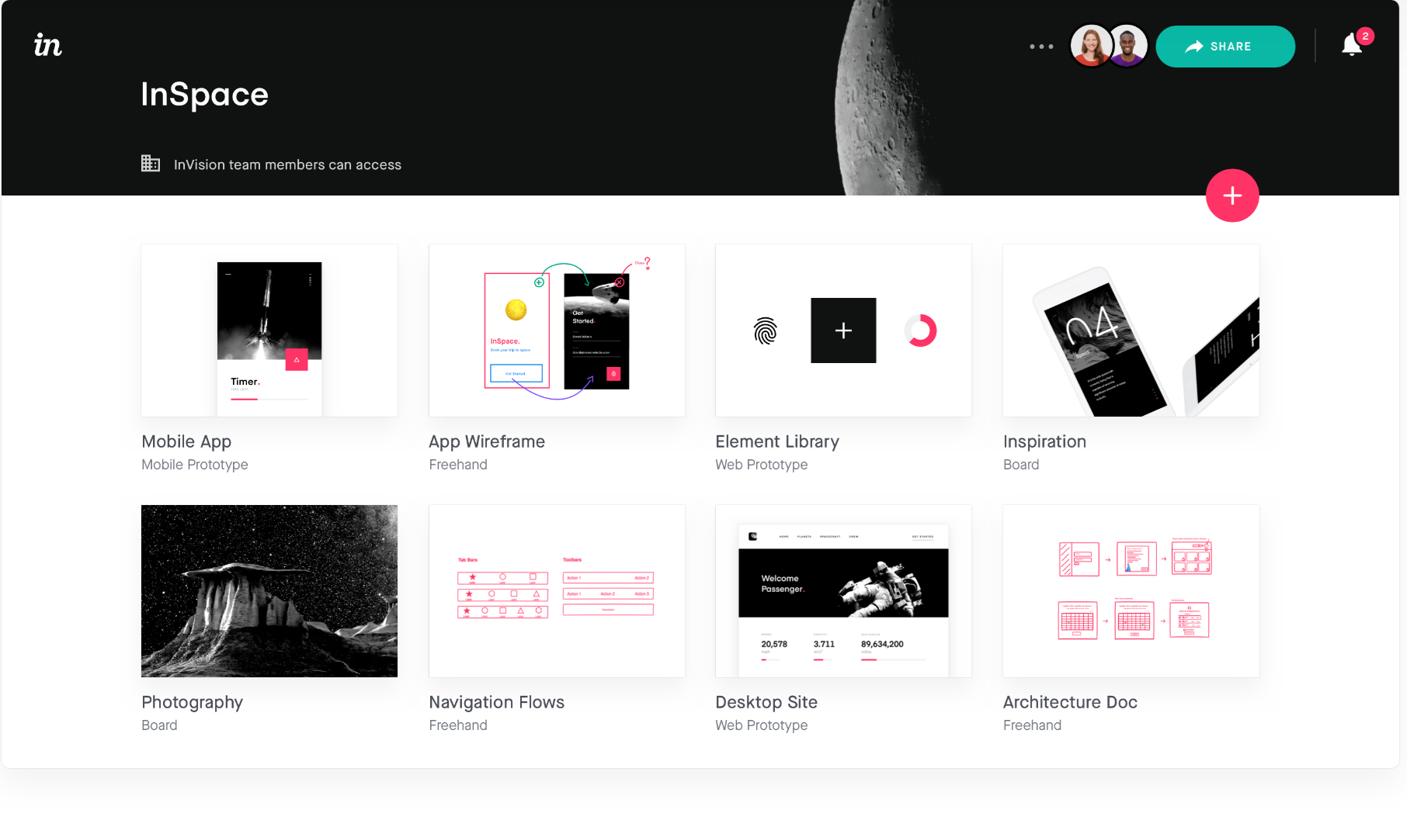Open the Navigation Flows thumbnail
This screenshot has width=1407, height=827.
557,591
